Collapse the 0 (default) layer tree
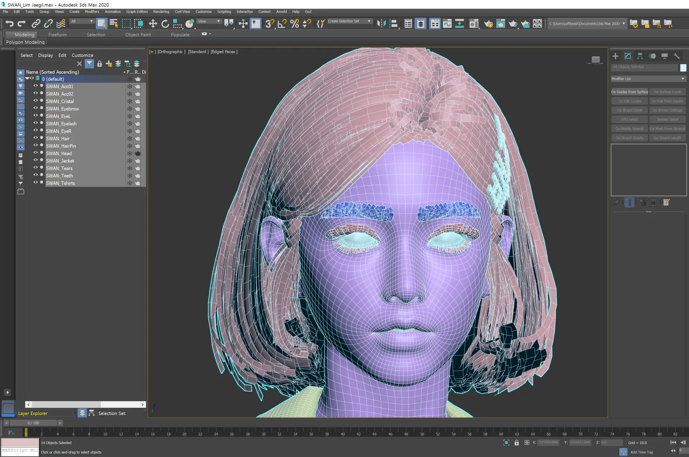689x457 pixels. [27, 78]
